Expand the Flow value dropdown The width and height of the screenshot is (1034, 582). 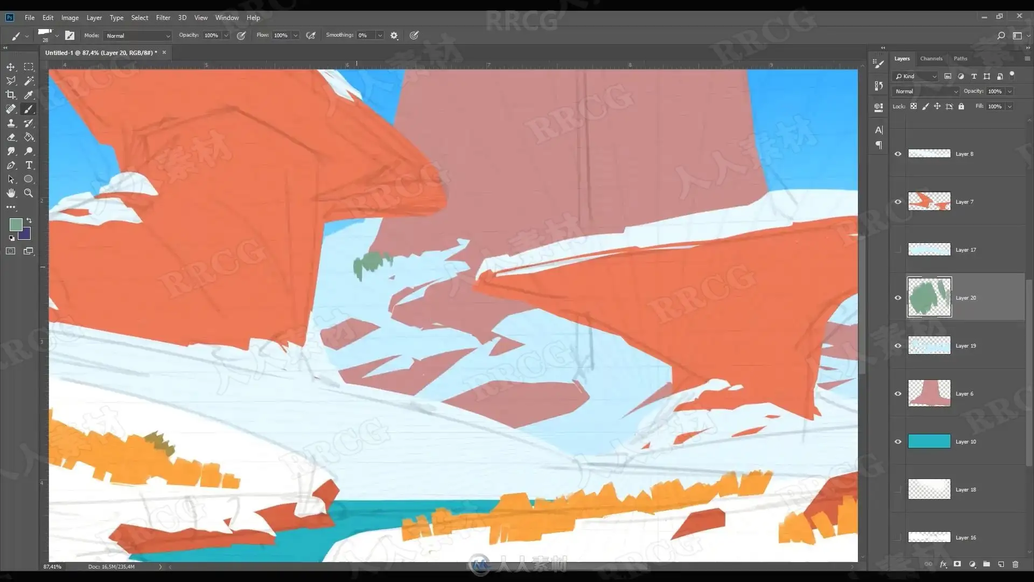[x=295, y=36]
